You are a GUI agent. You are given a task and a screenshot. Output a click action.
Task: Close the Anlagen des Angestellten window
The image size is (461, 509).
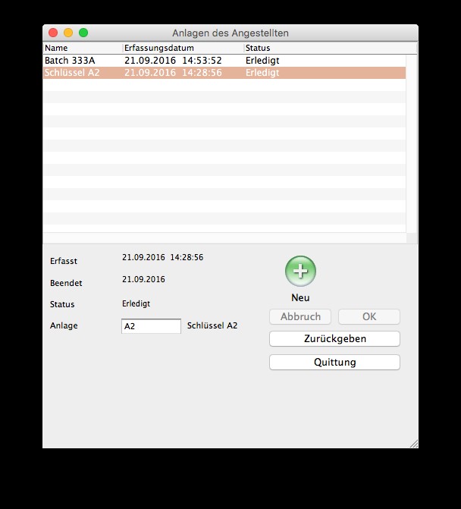point(53,33)
